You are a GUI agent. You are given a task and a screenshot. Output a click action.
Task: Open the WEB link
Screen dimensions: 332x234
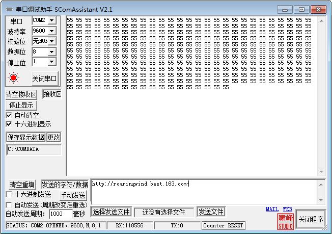(x=287, y=209)
